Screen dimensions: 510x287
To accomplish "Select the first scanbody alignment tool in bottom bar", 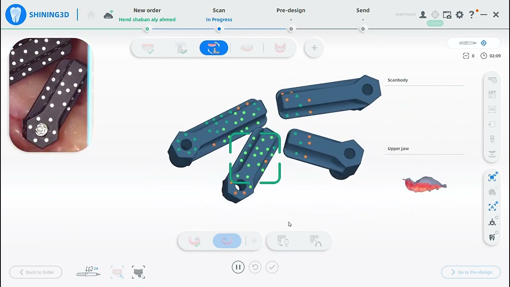I will point(282,241).
